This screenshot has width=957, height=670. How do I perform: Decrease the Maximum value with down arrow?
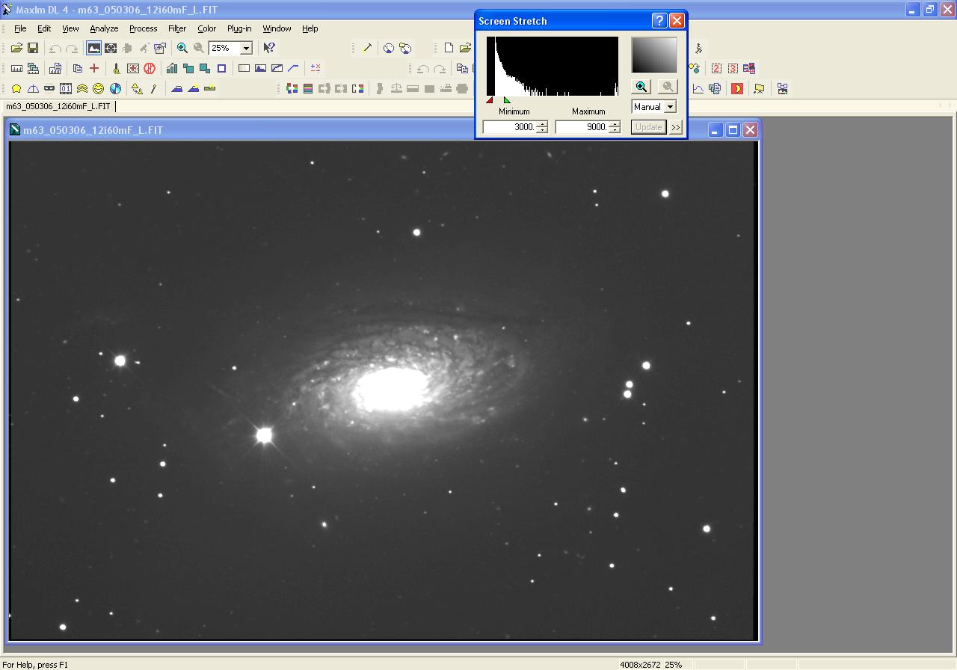coord(615,130)
